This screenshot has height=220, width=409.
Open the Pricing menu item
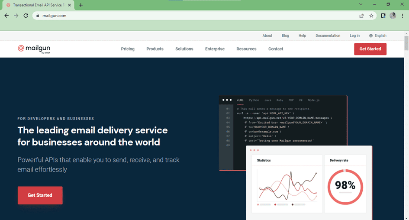click(x=128, y=49)
